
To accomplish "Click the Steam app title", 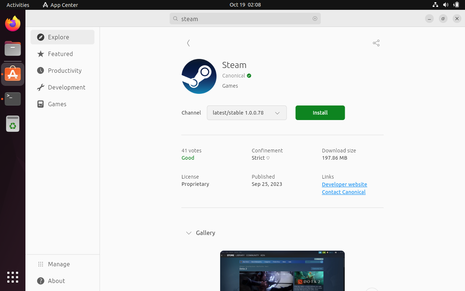I will coord(234,65).
